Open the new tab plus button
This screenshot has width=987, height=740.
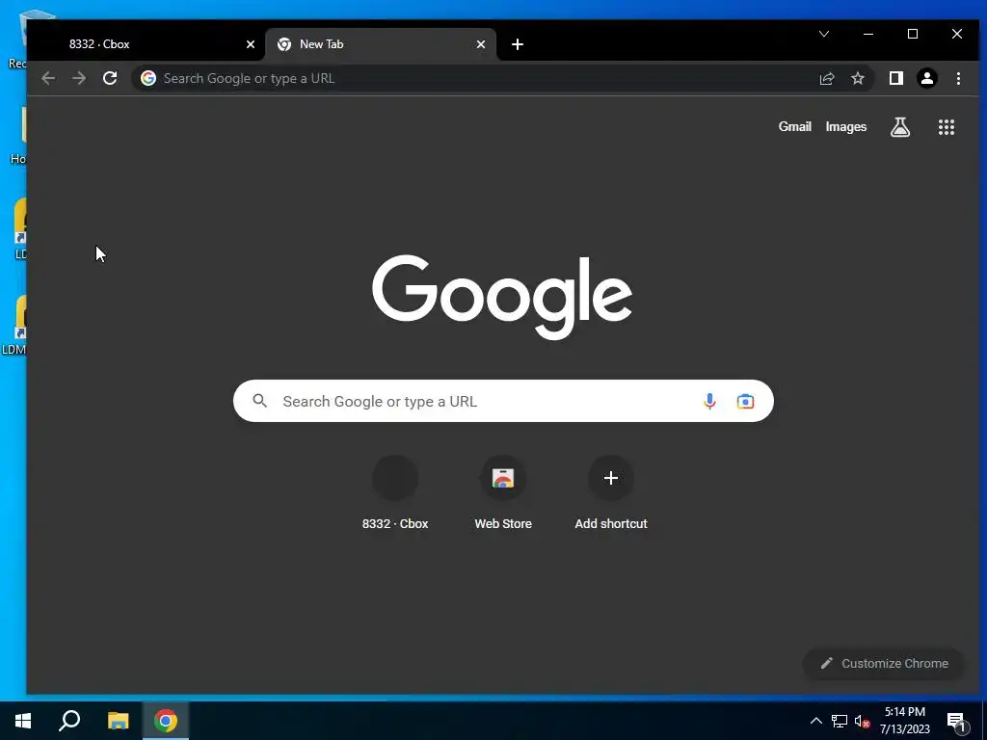pyautogui.click(x=518, y=44)
